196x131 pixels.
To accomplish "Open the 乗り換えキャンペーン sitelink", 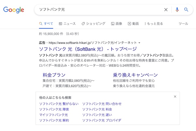I will [x=135, y=75].
